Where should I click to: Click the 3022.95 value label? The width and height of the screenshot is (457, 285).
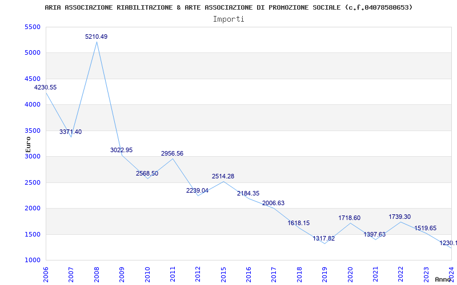pos(121,150)
